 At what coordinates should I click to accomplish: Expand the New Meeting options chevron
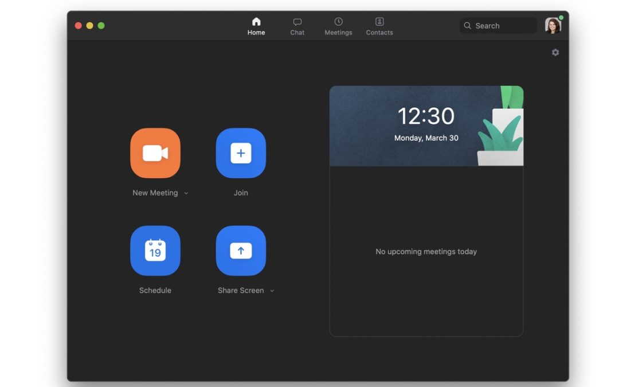pos(186,193)
